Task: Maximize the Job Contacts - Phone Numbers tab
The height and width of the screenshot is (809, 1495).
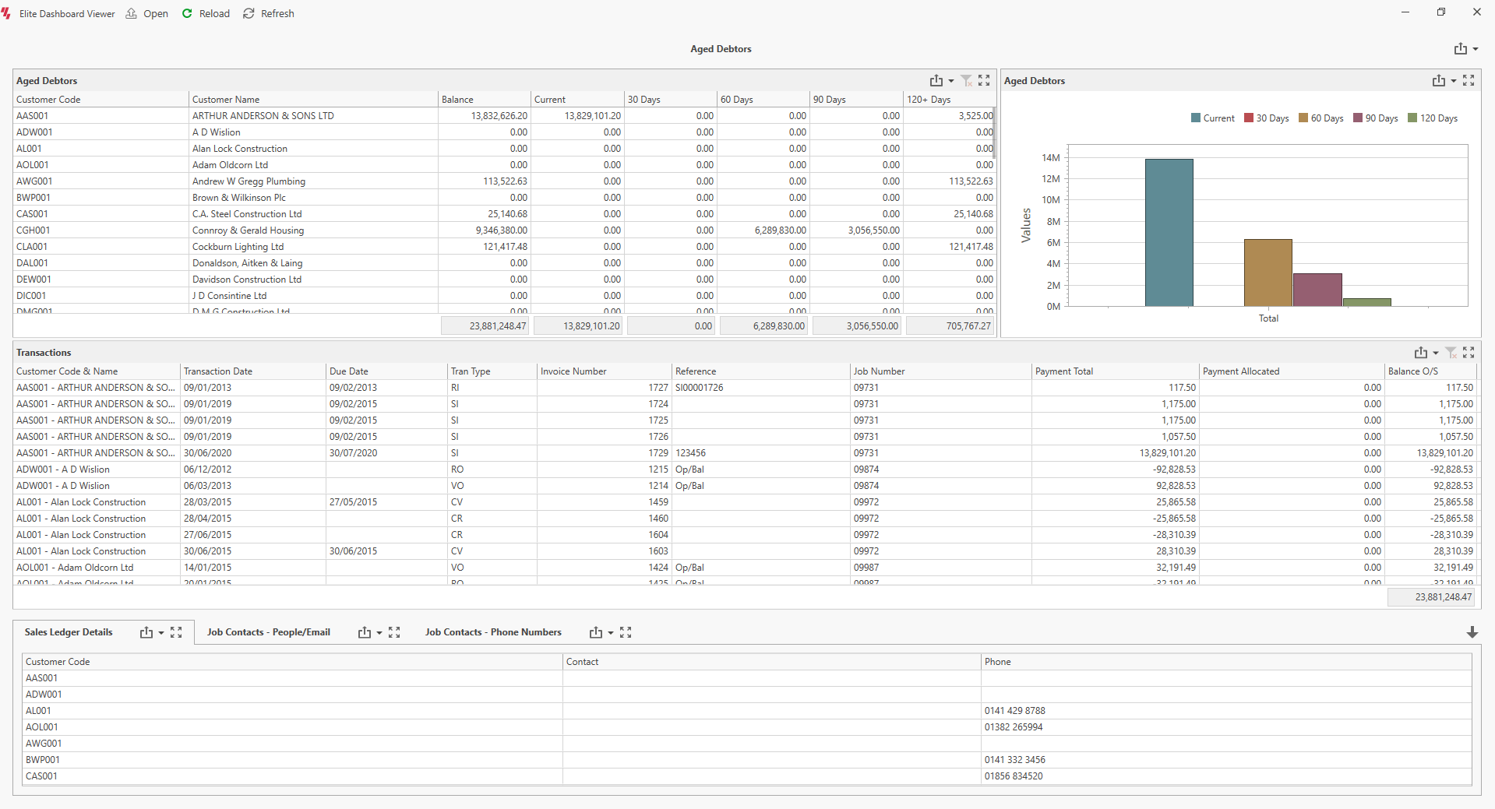Action: click(626, 632)
